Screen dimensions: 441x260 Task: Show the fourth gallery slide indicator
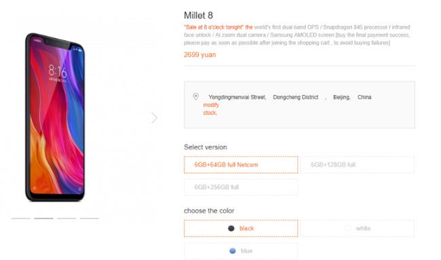[x=89, y=219]
